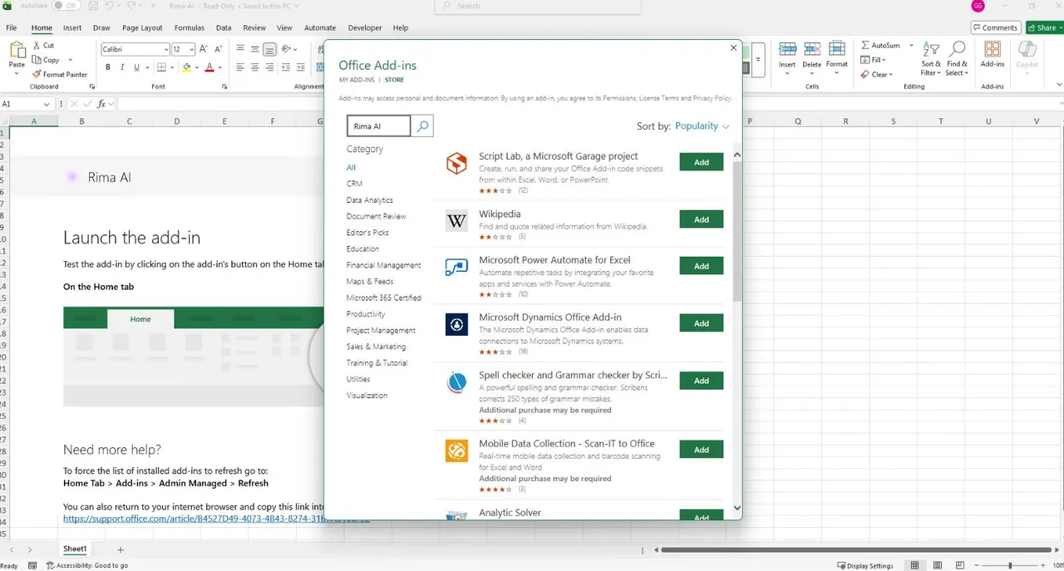Switch to the Page Layout tab
The image size is (1064, 571).
click(142, 27)
